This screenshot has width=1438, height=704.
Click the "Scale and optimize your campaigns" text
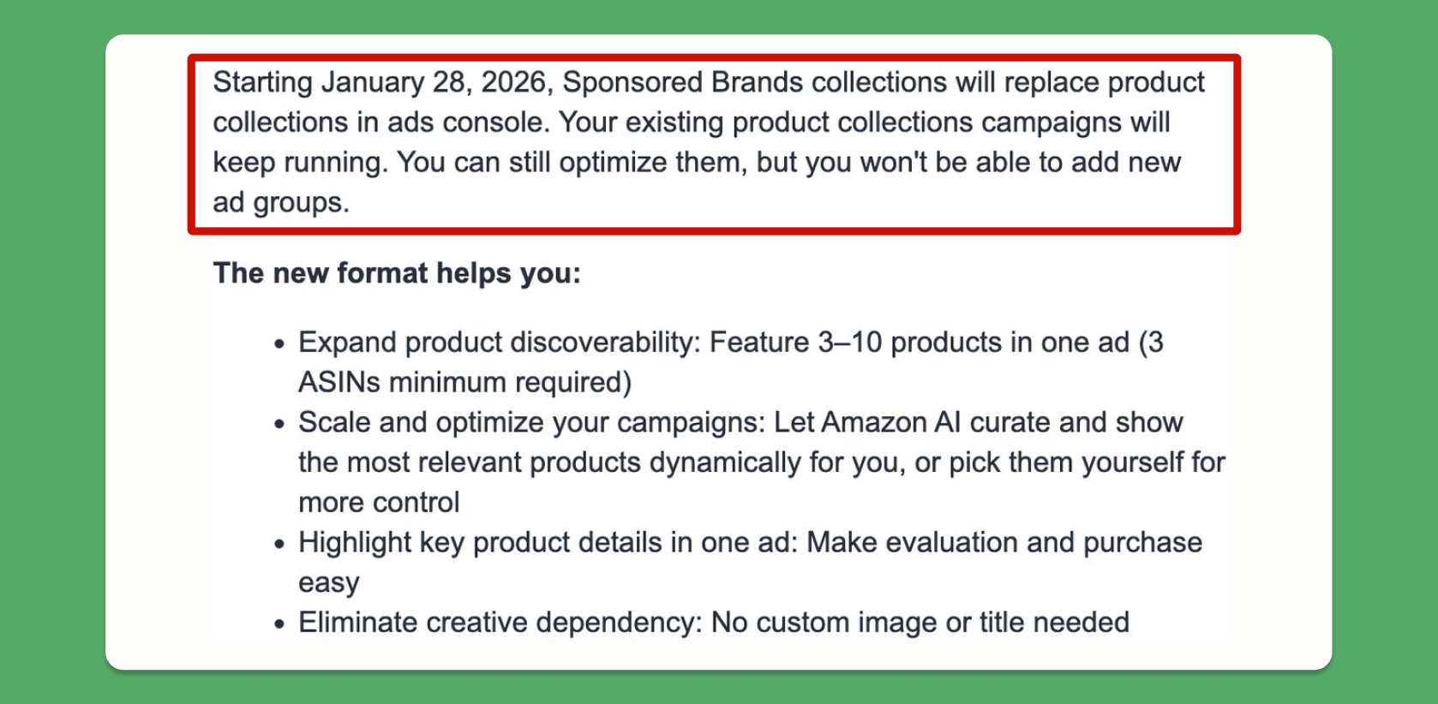click(531, 422)
